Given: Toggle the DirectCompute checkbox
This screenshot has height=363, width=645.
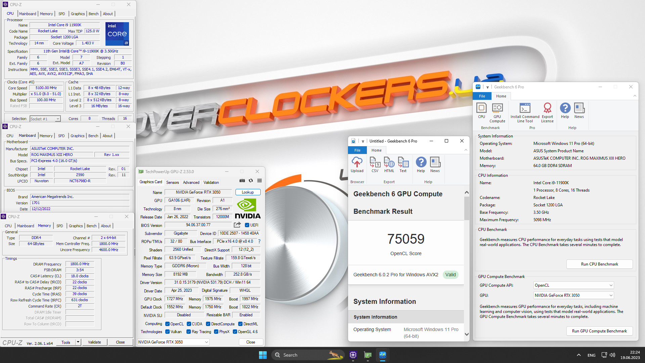Looking at the screenshot, I should pos(208,324).
